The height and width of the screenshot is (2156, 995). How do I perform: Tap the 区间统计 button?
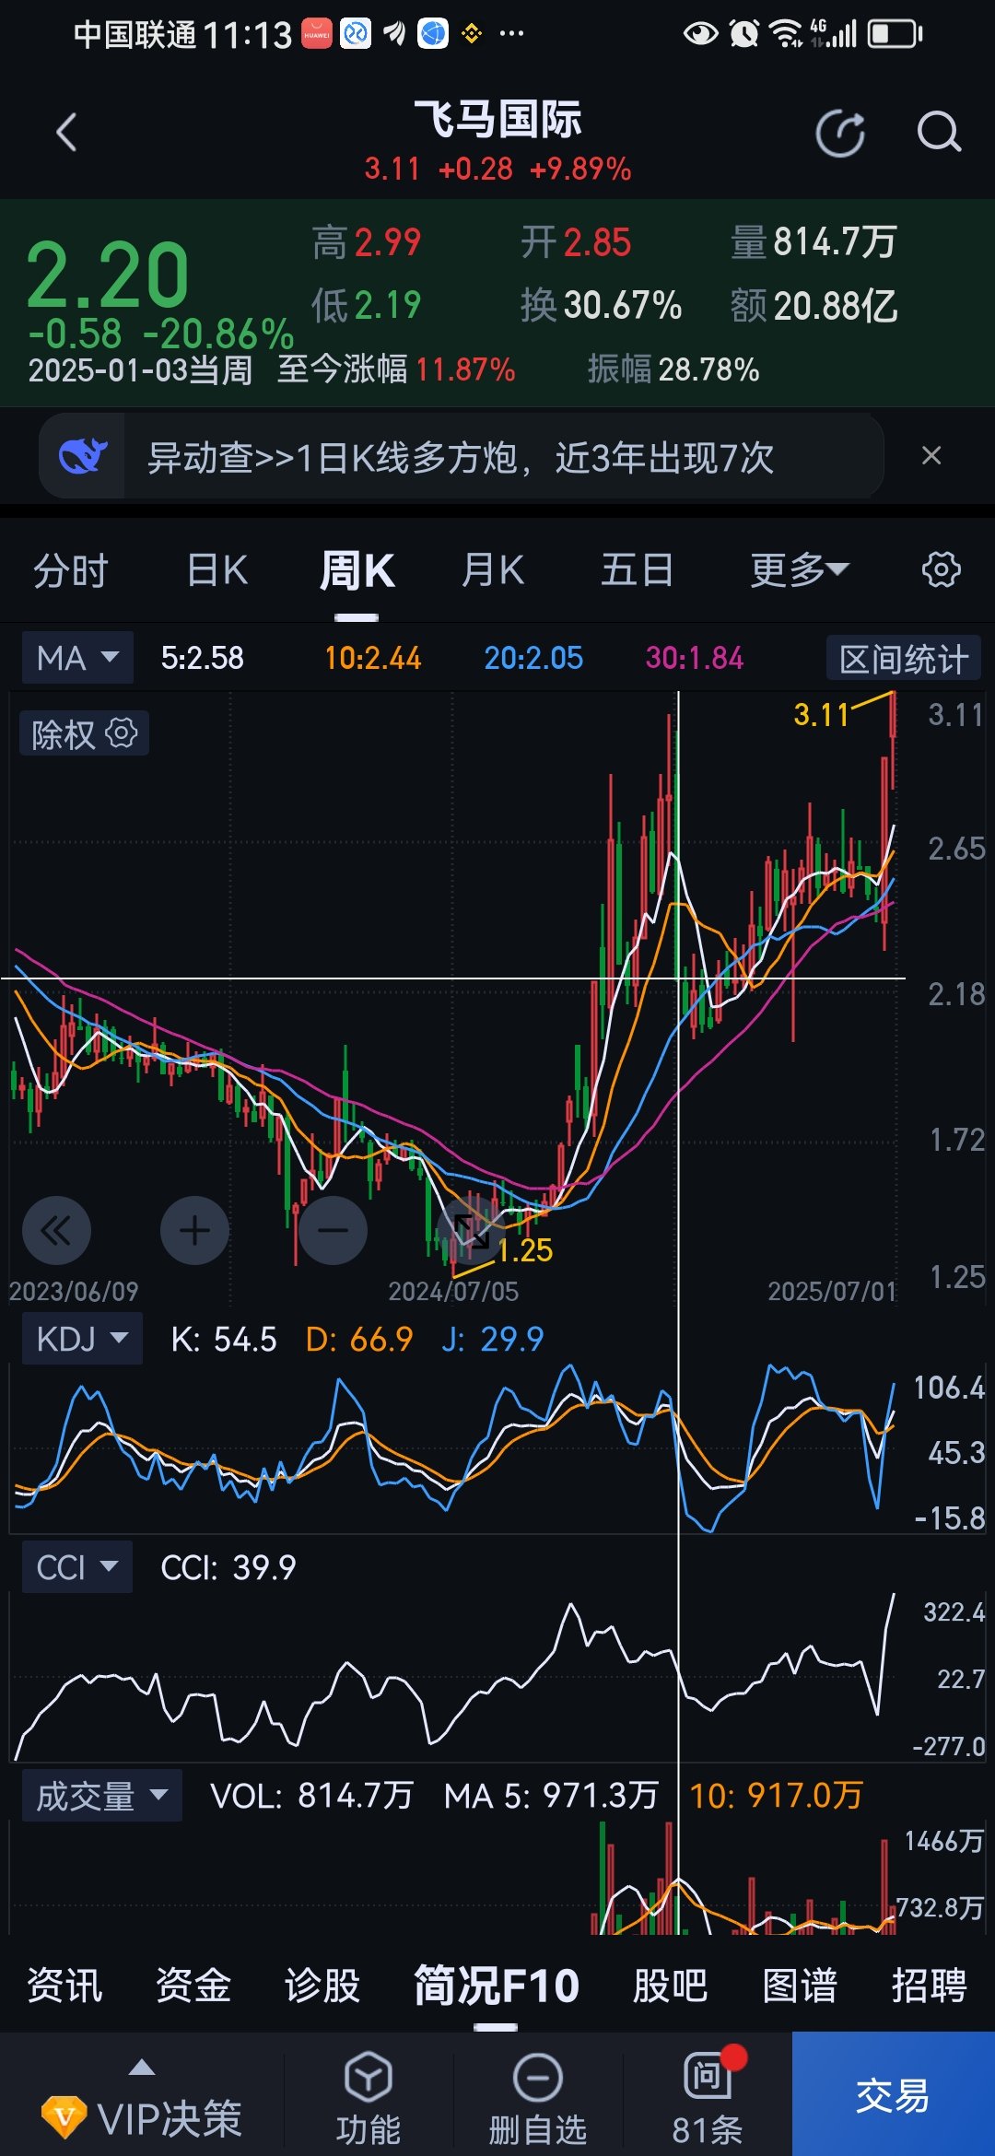(x=904, y=659)
